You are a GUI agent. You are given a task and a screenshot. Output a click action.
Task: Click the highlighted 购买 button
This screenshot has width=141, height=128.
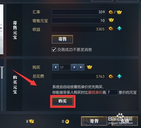(63, 101)
